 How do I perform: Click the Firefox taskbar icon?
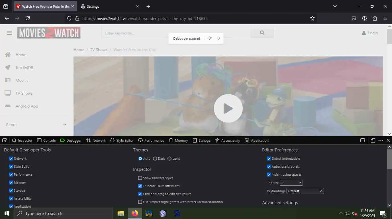coord(135,213)
